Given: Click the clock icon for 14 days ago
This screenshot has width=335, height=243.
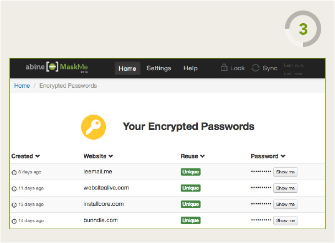Looking at the screenshot, I should click(x=14, y=221).
